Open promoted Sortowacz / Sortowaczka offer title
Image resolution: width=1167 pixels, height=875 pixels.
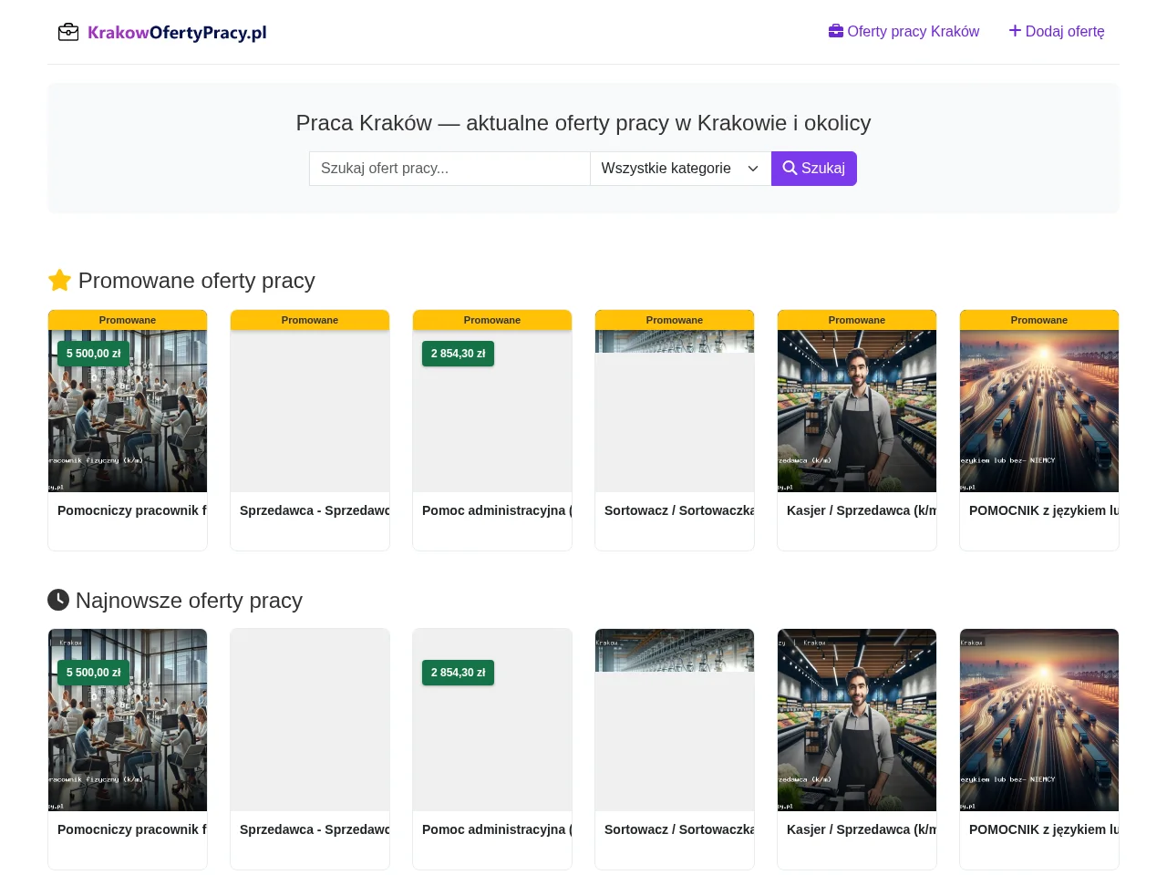[x=679, y=510]
